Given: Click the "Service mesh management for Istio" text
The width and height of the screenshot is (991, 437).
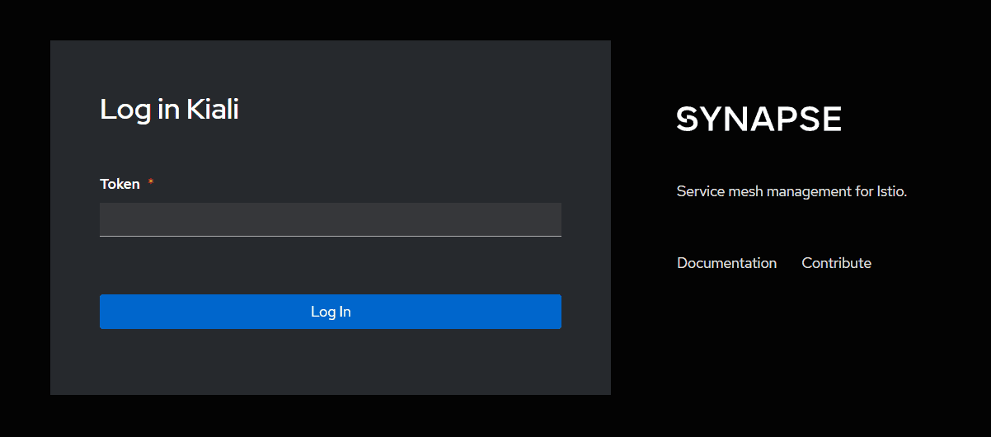Looking at the screenshot, I should [x=791, y=191].
